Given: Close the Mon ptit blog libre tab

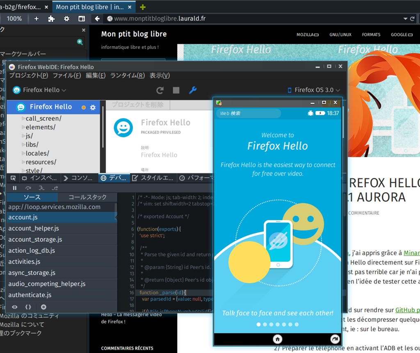Looking at the screenshot, I should pos(130,7).
